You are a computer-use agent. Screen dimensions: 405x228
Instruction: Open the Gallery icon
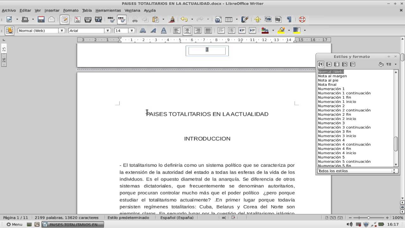pos(268,19)
